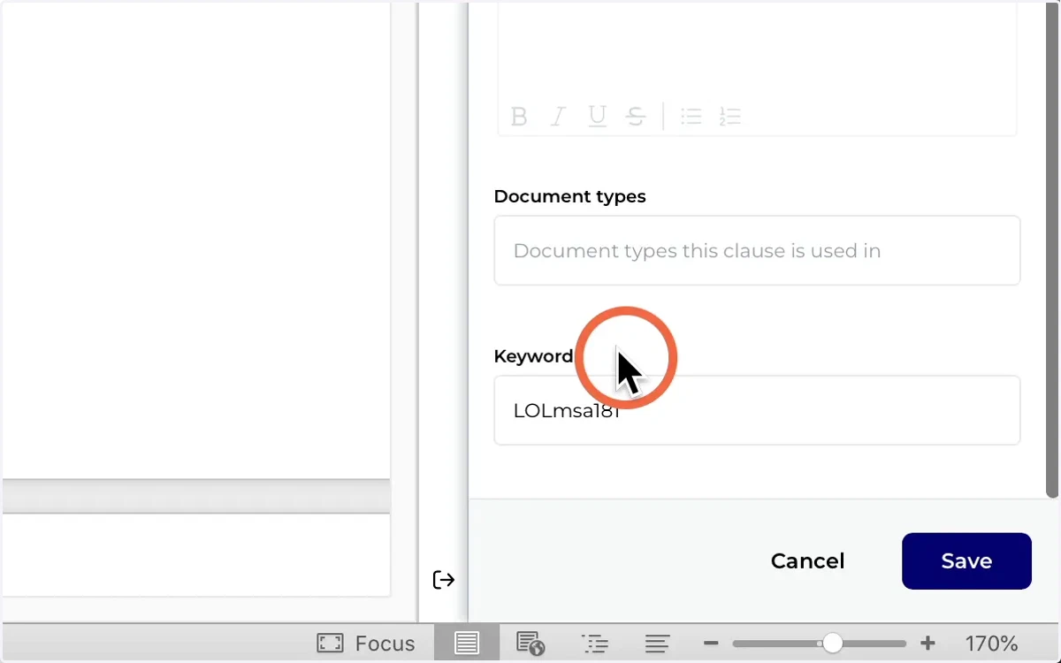Insert a numbered list
This screenshot has width=1061, height=663.
[730, 117]
